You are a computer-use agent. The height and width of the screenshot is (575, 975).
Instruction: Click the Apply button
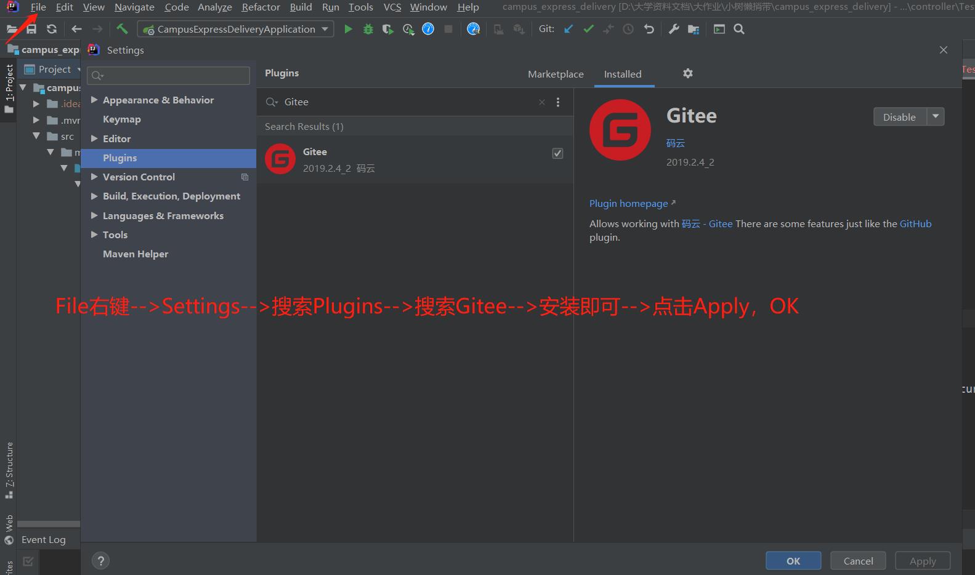click(x=923, y=561)
